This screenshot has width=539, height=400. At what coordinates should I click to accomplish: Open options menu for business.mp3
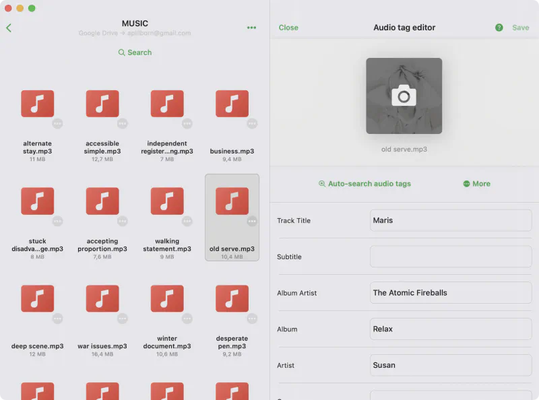click(252, 123)
